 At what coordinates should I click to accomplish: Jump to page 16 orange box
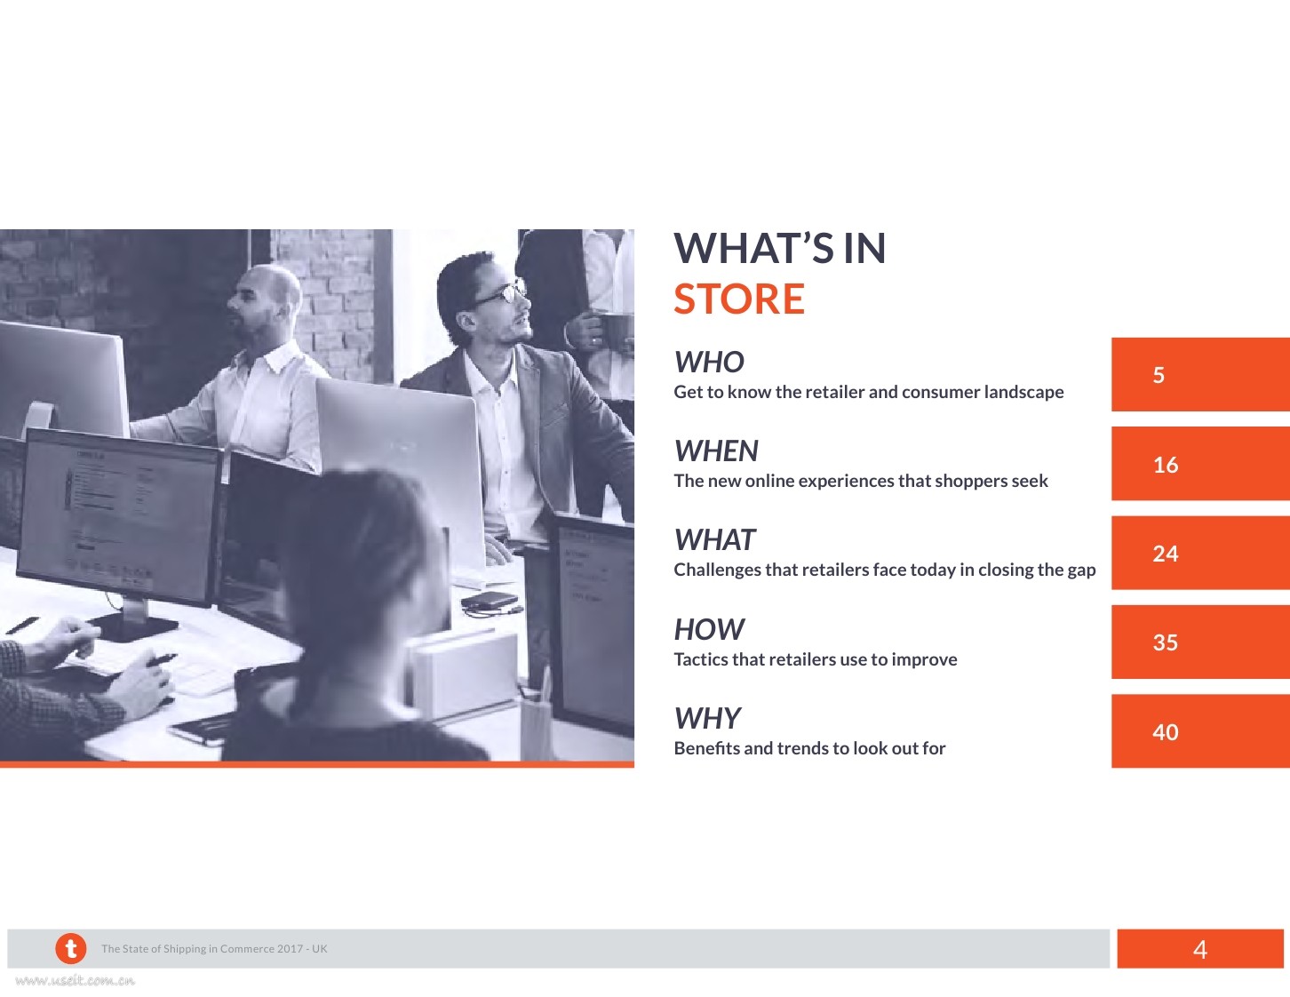pyautogui.click(x=1200, y=464)
